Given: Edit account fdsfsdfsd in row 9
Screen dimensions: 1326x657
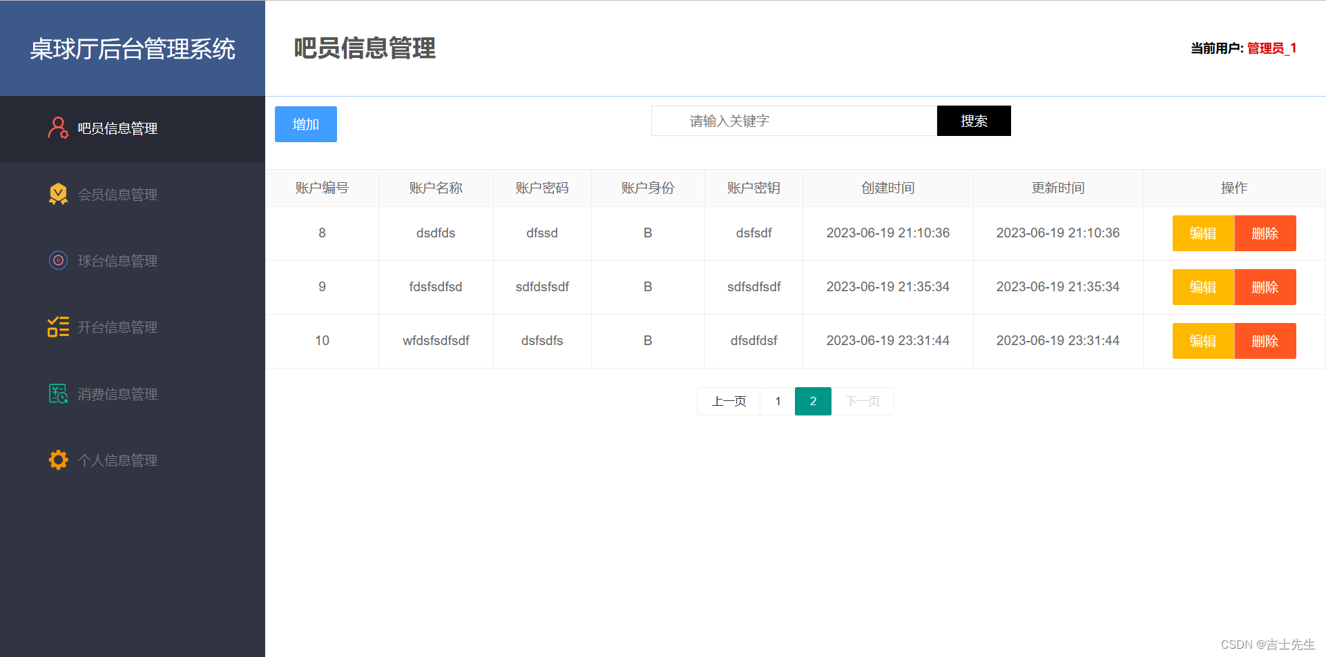Looking at the screenshot, I should coord(1203,286).
